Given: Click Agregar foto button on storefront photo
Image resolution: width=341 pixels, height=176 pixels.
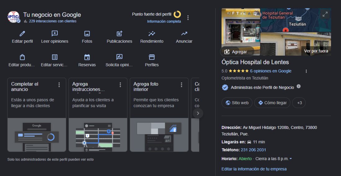Looking at the screenshot, I should (x=238, y=52).
